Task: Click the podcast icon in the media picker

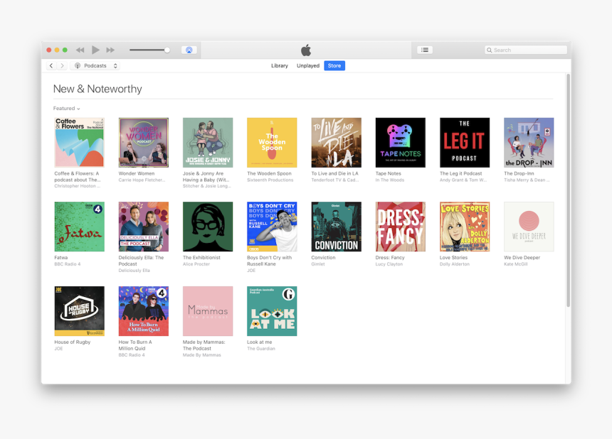Action: 78,66
